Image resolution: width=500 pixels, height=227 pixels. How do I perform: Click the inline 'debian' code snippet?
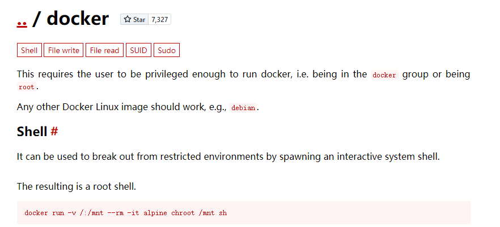[x=243, y=108]
